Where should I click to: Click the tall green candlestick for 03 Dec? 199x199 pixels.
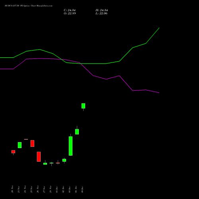(70, 146)
